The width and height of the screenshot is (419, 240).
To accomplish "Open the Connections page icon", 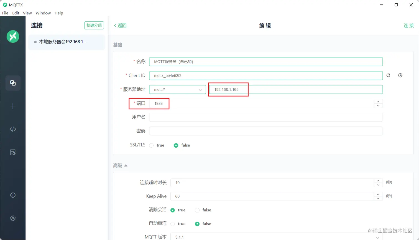I will (13, 83).
